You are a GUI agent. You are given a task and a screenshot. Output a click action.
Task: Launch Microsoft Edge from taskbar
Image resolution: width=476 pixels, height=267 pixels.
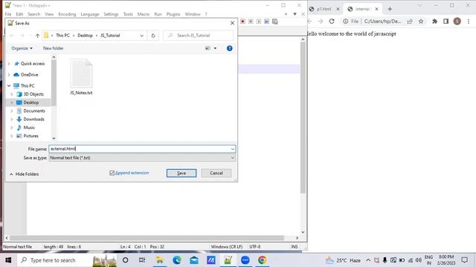click(177, 260)
